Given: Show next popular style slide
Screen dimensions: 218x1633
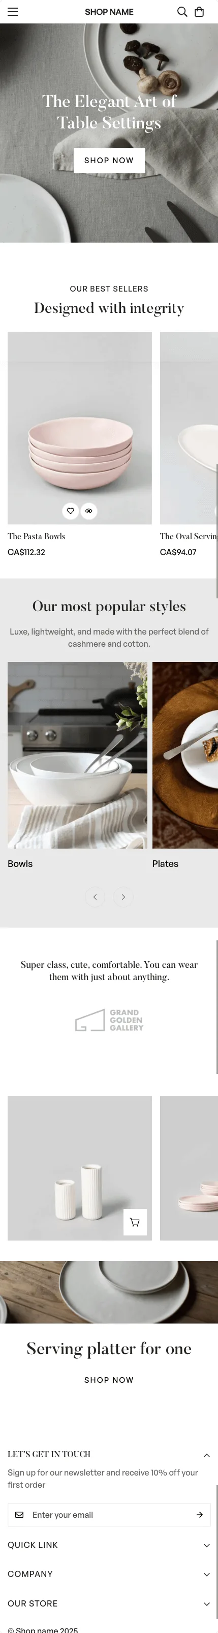Looking at the screenshot, I should click(123, 897).
